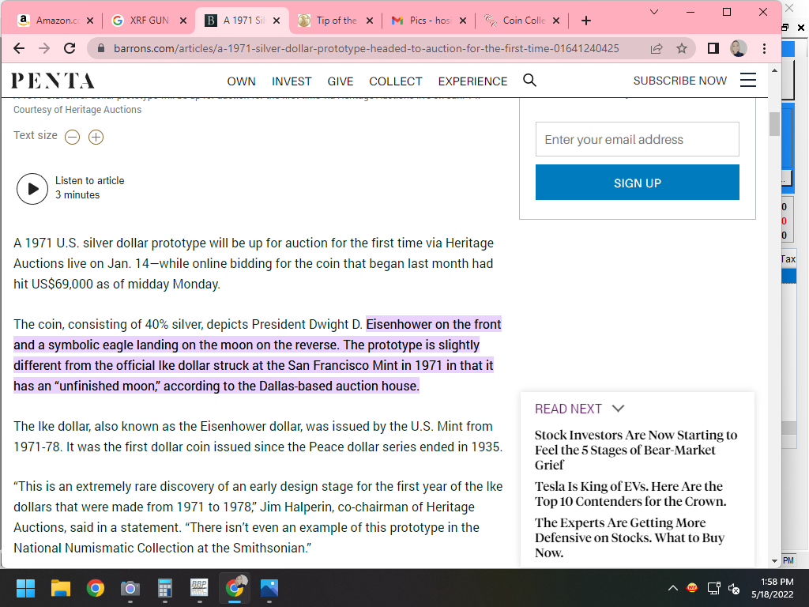Click the 'Courtesy of Heritage Auctions' caption
Image resolution: width=809 pixels, height=607 pixels.
tap(77, 110)
